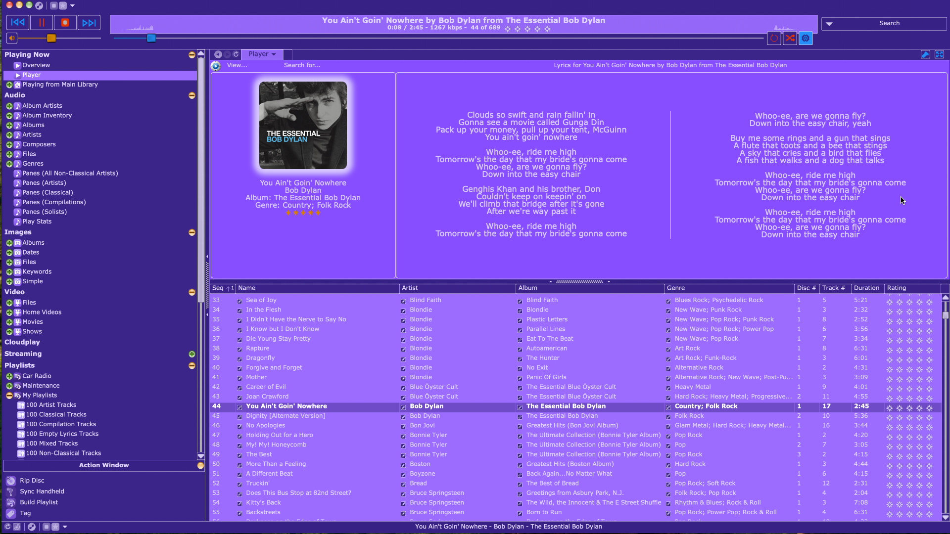The image size is (950, 534).
Task: Toggle the Genre checkbox for Heavy Metal
Action: click(668, 388)
